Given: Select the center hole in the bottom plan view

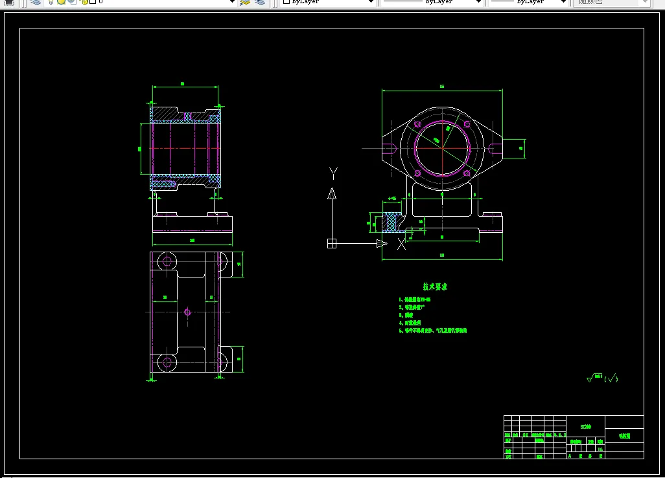Looking at the screenshot, I should click(187, 312).
